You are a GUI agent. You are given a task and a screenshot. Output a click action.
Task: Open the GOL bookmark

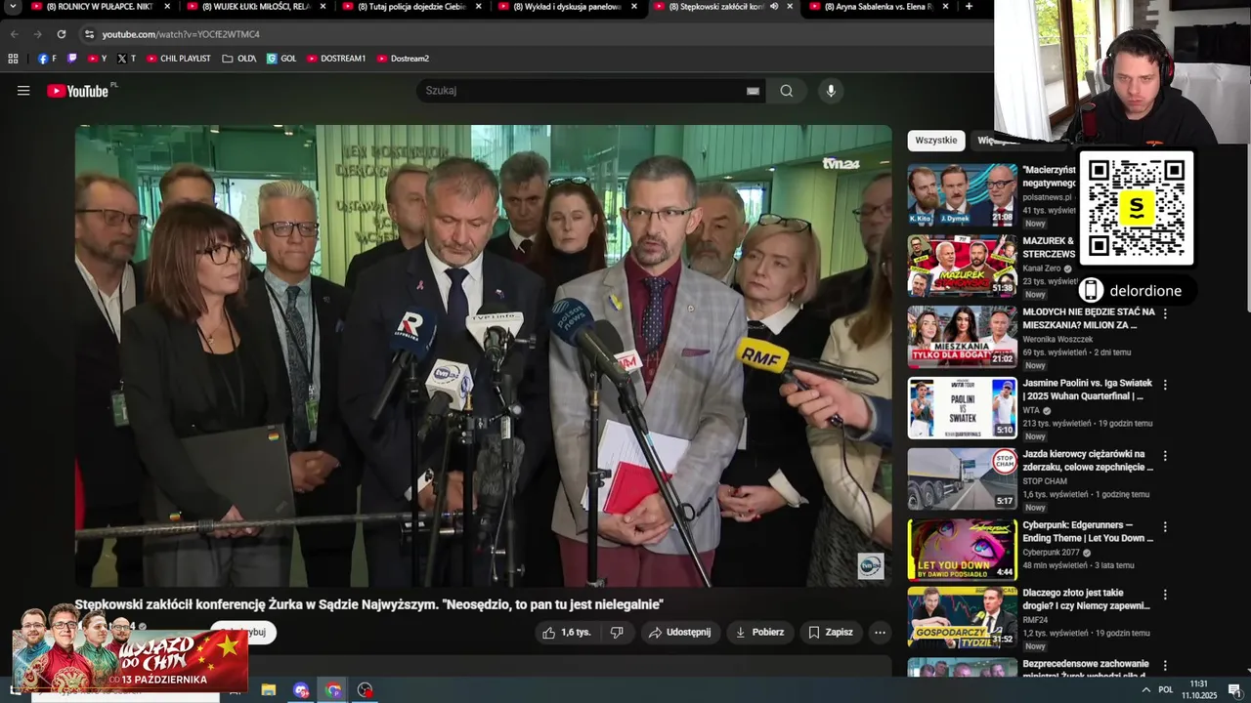(x=281, y=59)
